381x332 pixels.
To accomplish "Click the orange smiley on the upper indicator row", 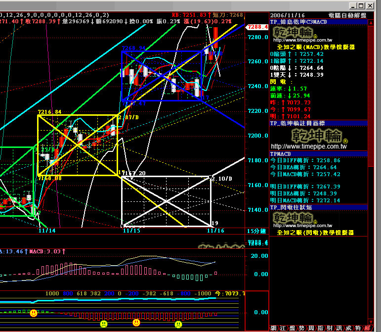I will pyautogui.click(x=34, y=313).
